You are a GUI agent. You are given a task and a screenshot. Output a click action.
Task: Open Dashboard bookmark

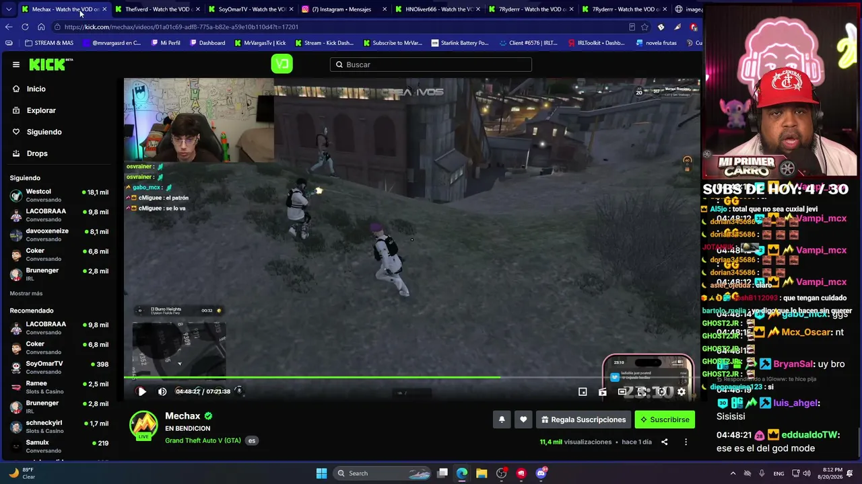[207, 43]
